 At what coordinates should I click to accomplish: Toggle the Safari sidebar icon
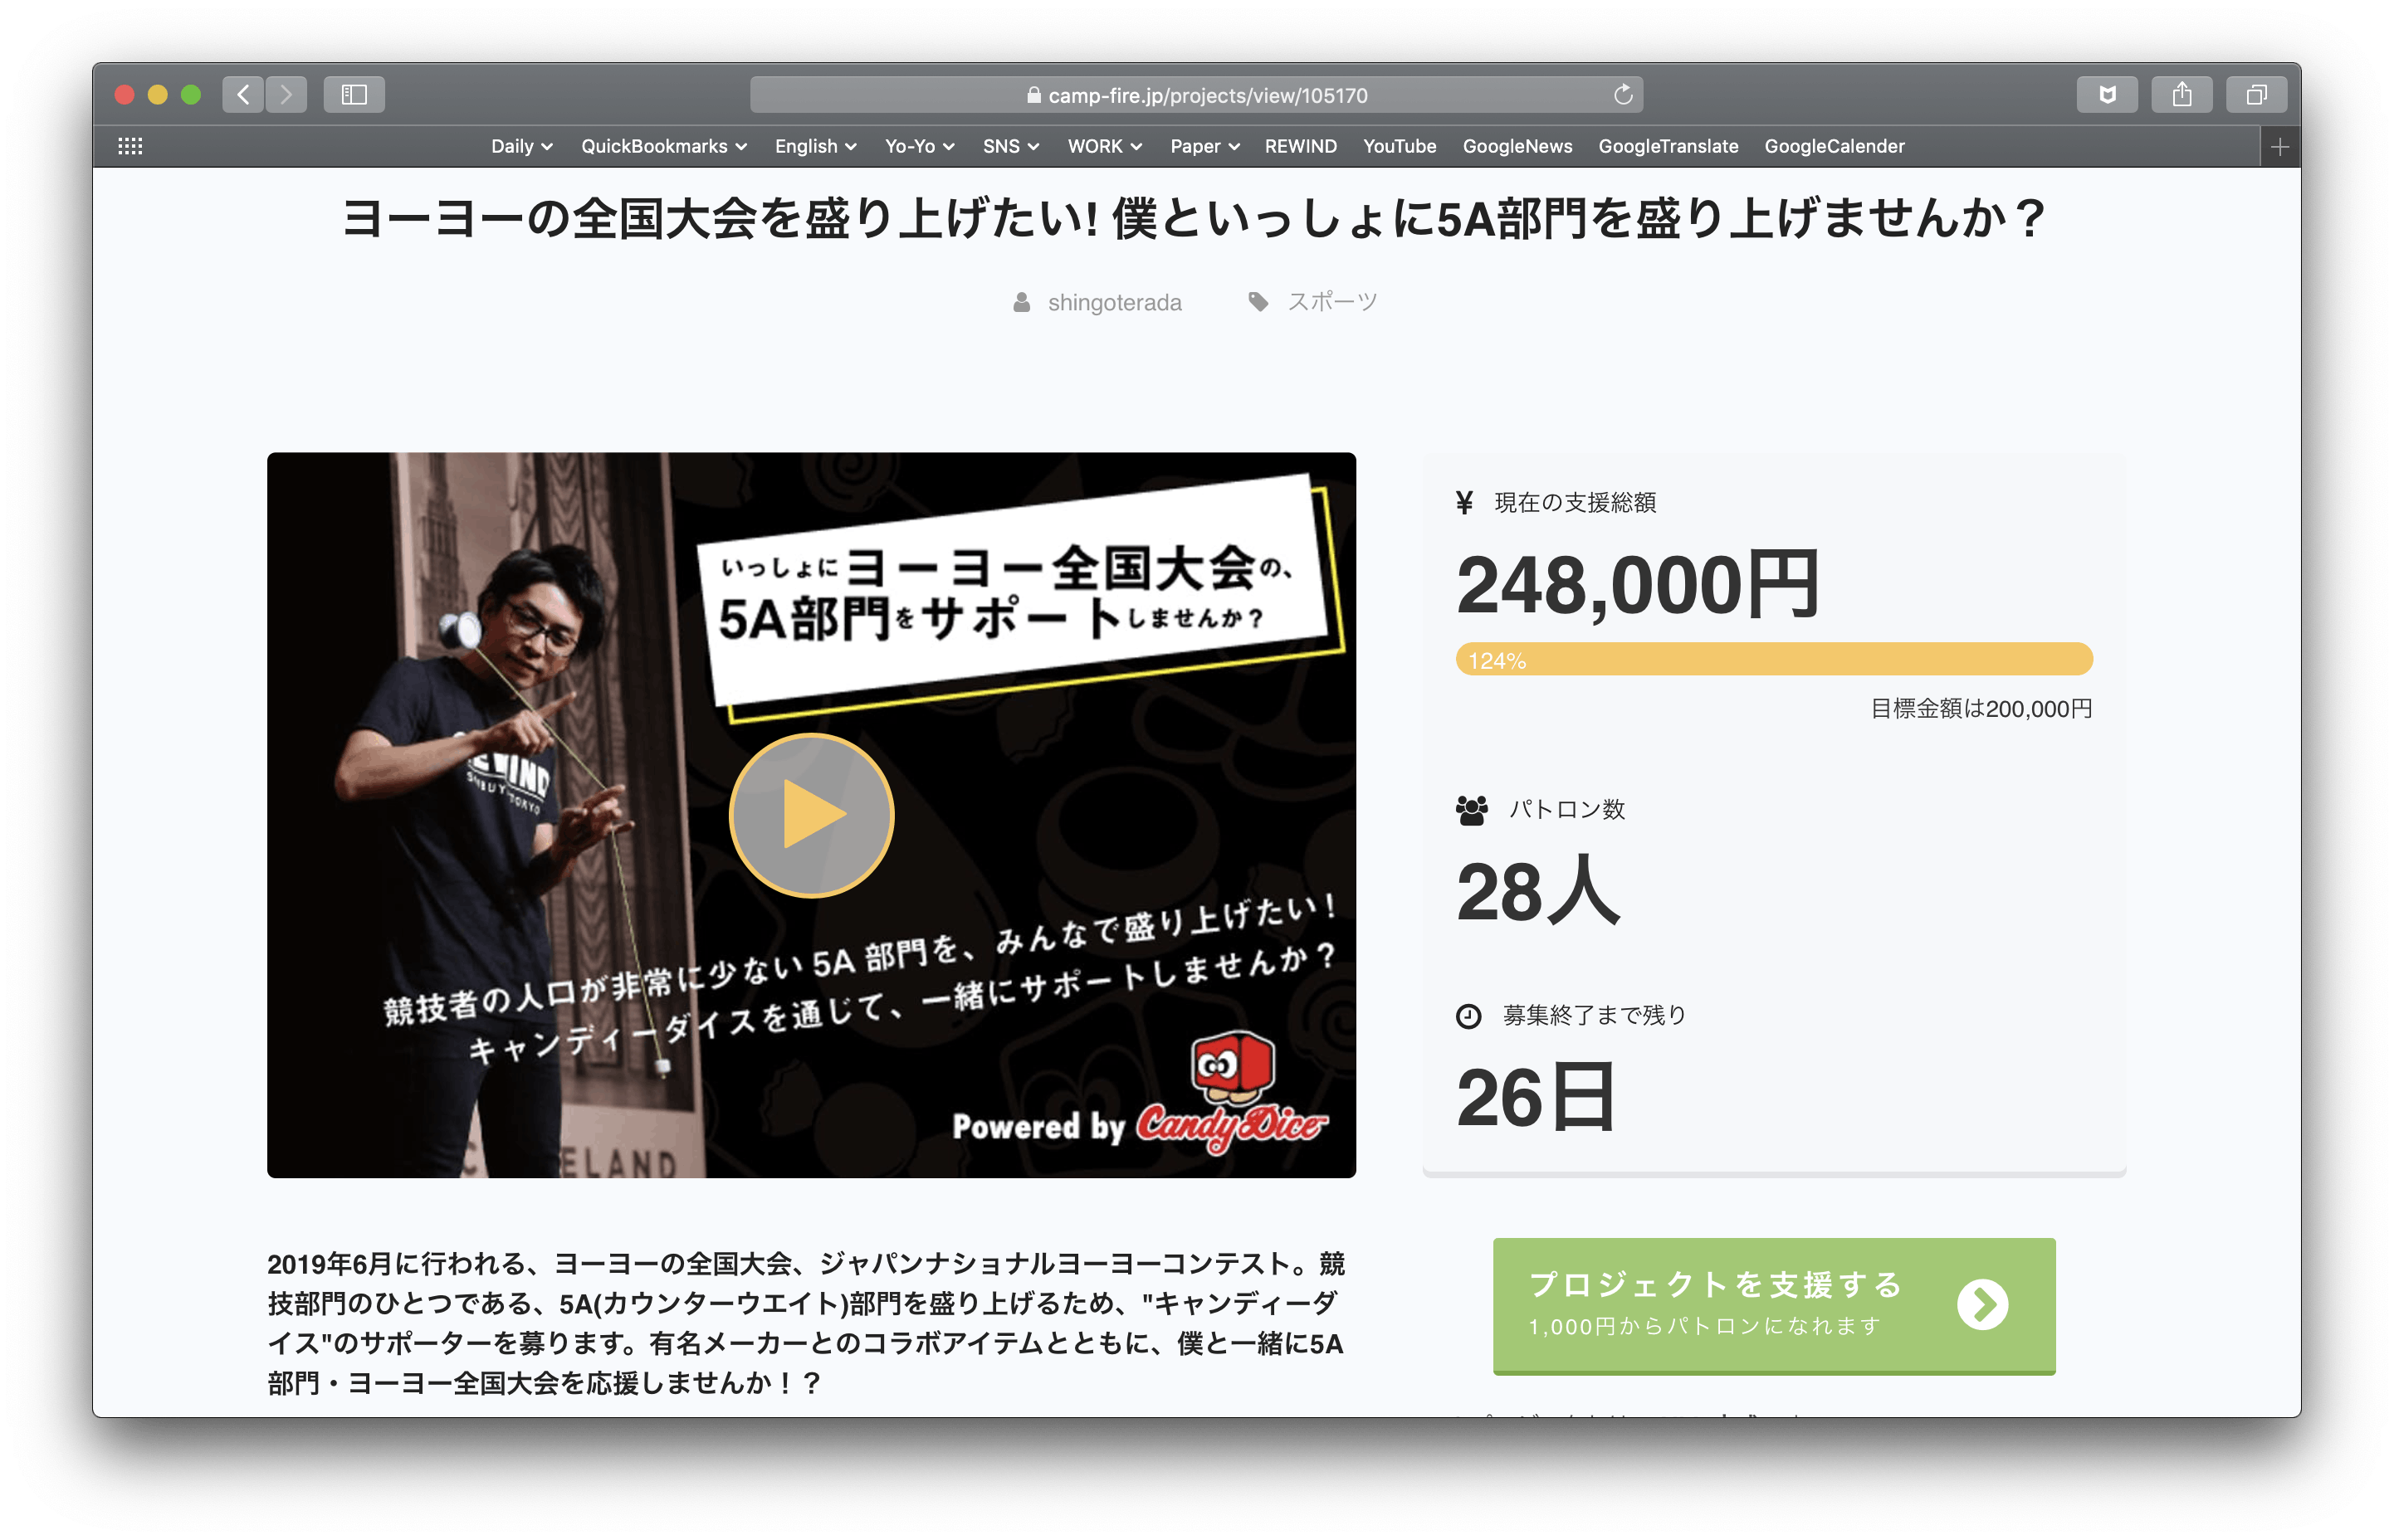coord(354,95)
